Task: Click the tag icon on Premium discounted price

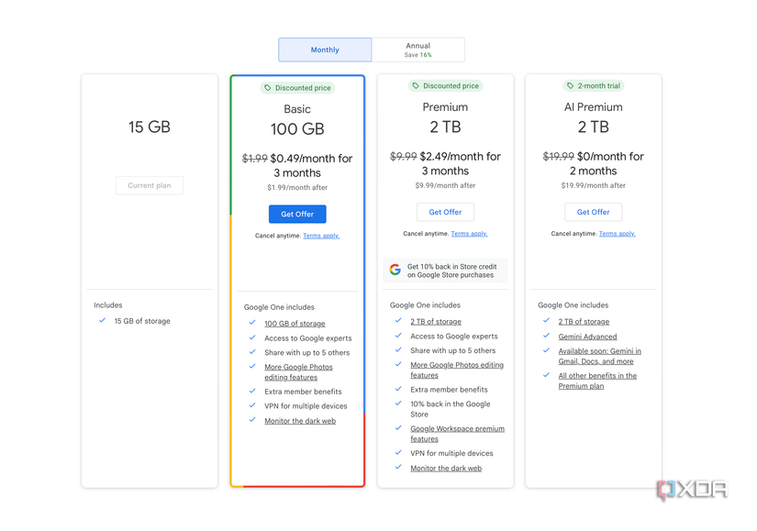Action: 416,86
